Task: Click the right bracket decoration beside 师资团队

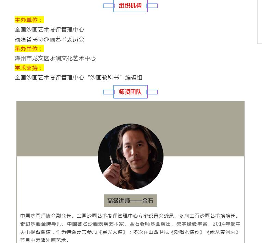Action: click(x=153, y=92)
